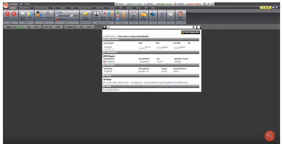
Task: Click the Live Mode indicator
Action: pyautogui.click(x=265, y=7)
